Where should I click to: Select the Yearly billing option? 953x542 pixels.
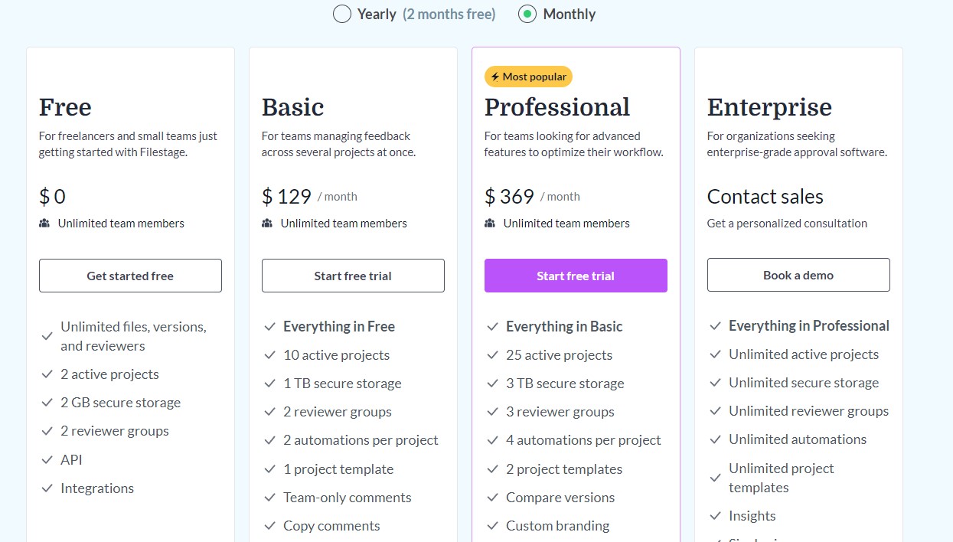pyautogui.click(x=342, y=14)
